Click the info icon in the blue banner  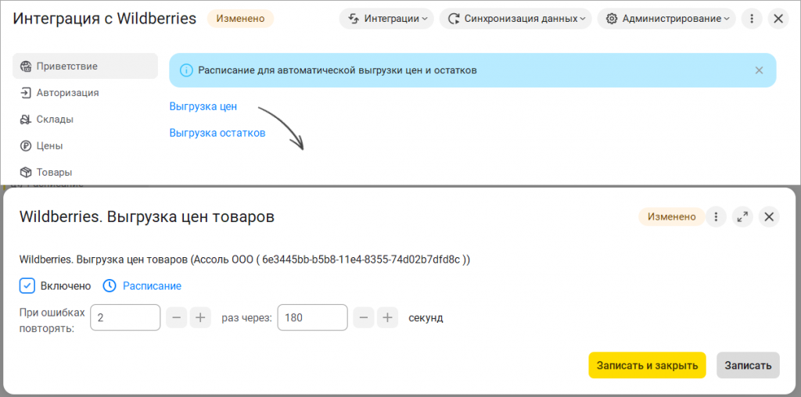(186, 70)
